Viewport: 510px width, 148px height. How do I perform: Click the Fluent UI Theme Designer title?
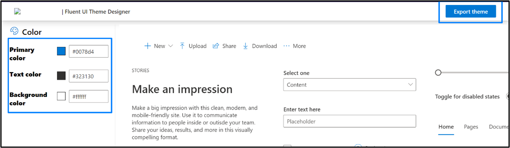point(96,11)
